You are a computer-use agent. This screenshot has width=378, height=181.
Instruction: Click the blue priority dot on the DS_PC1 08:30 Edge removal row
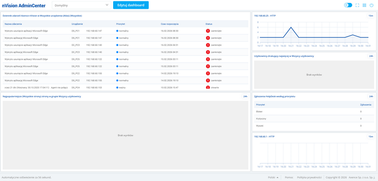[x=117, y=31]
